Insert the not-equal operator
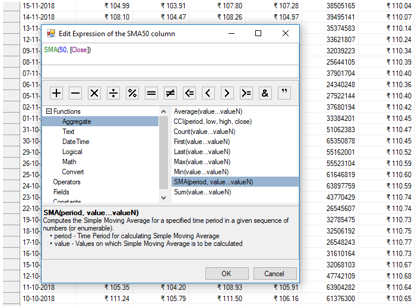Screen dimensions: 415x307 (x=170, y=93)
